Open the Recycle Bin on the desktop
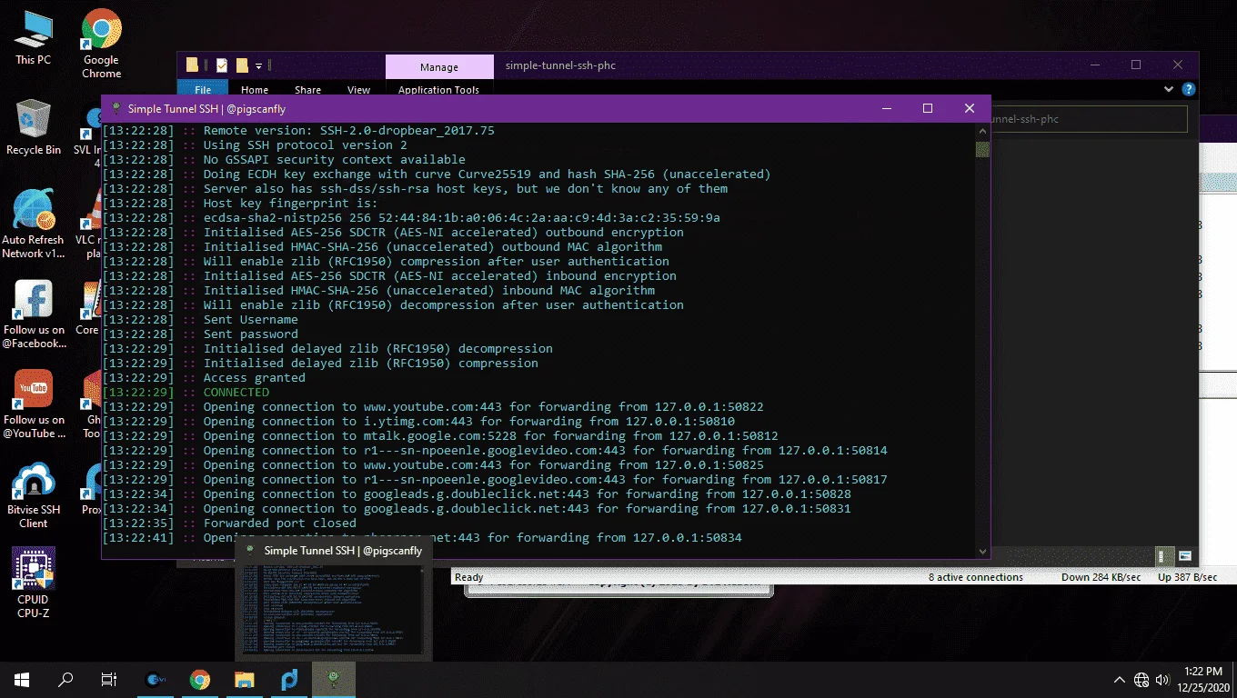The image size is (1237, 698). 33,127
